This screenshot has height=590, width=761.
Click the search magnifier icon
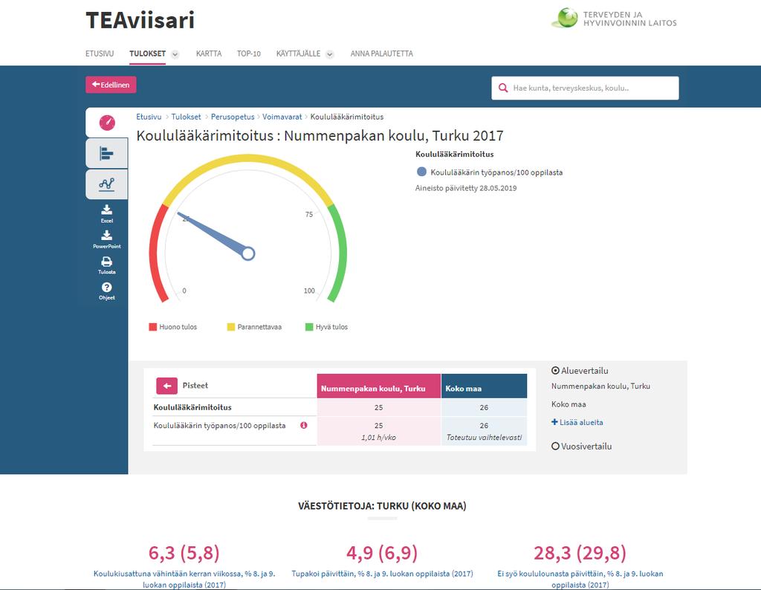pos(503,88)
